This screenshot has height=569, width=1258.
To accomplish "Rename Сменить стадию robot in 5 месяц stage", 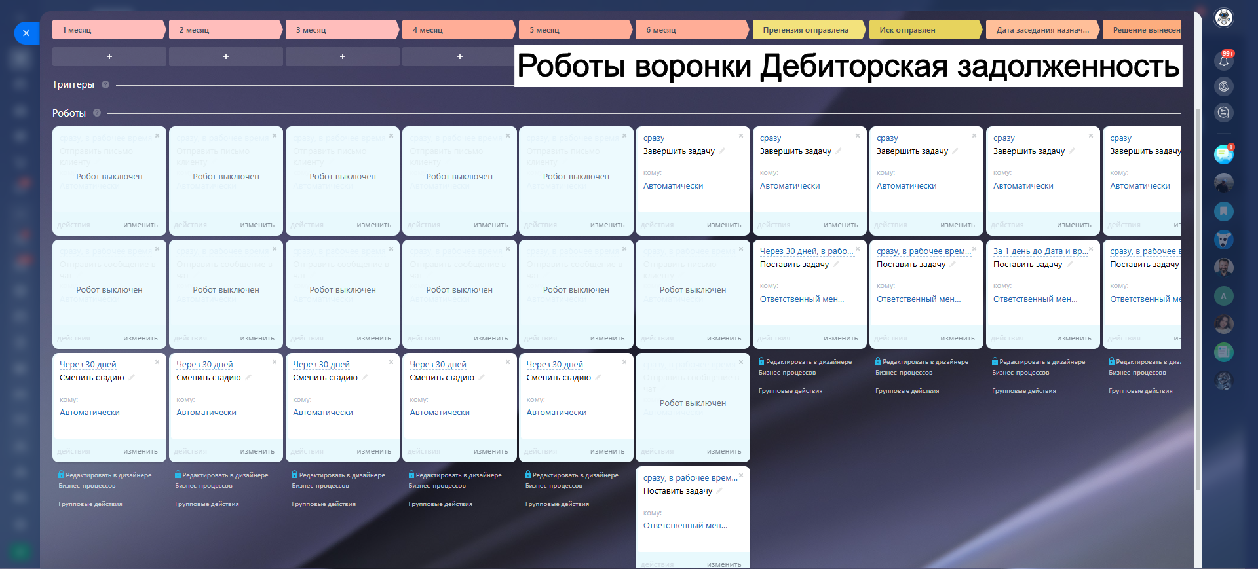I will click(598, 377).
